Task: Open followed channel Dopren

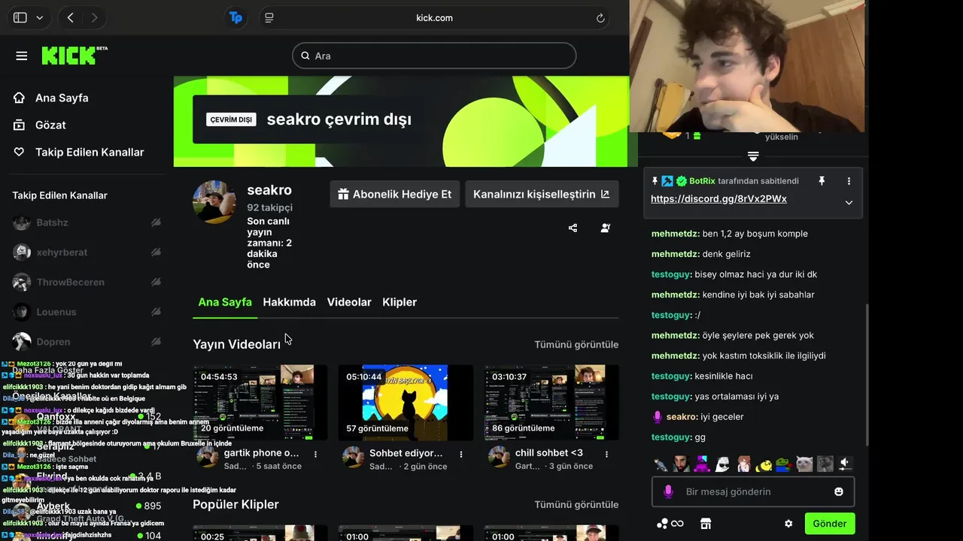Action: pos(53,342)
